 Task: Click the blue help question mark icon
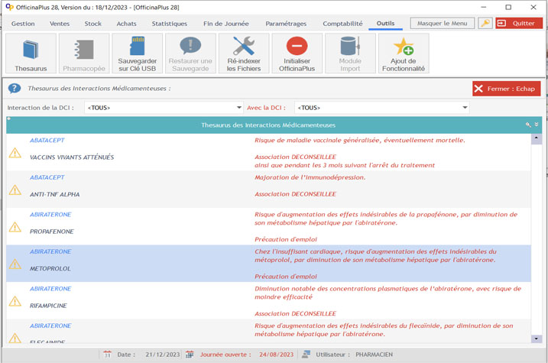pos(15,89)
